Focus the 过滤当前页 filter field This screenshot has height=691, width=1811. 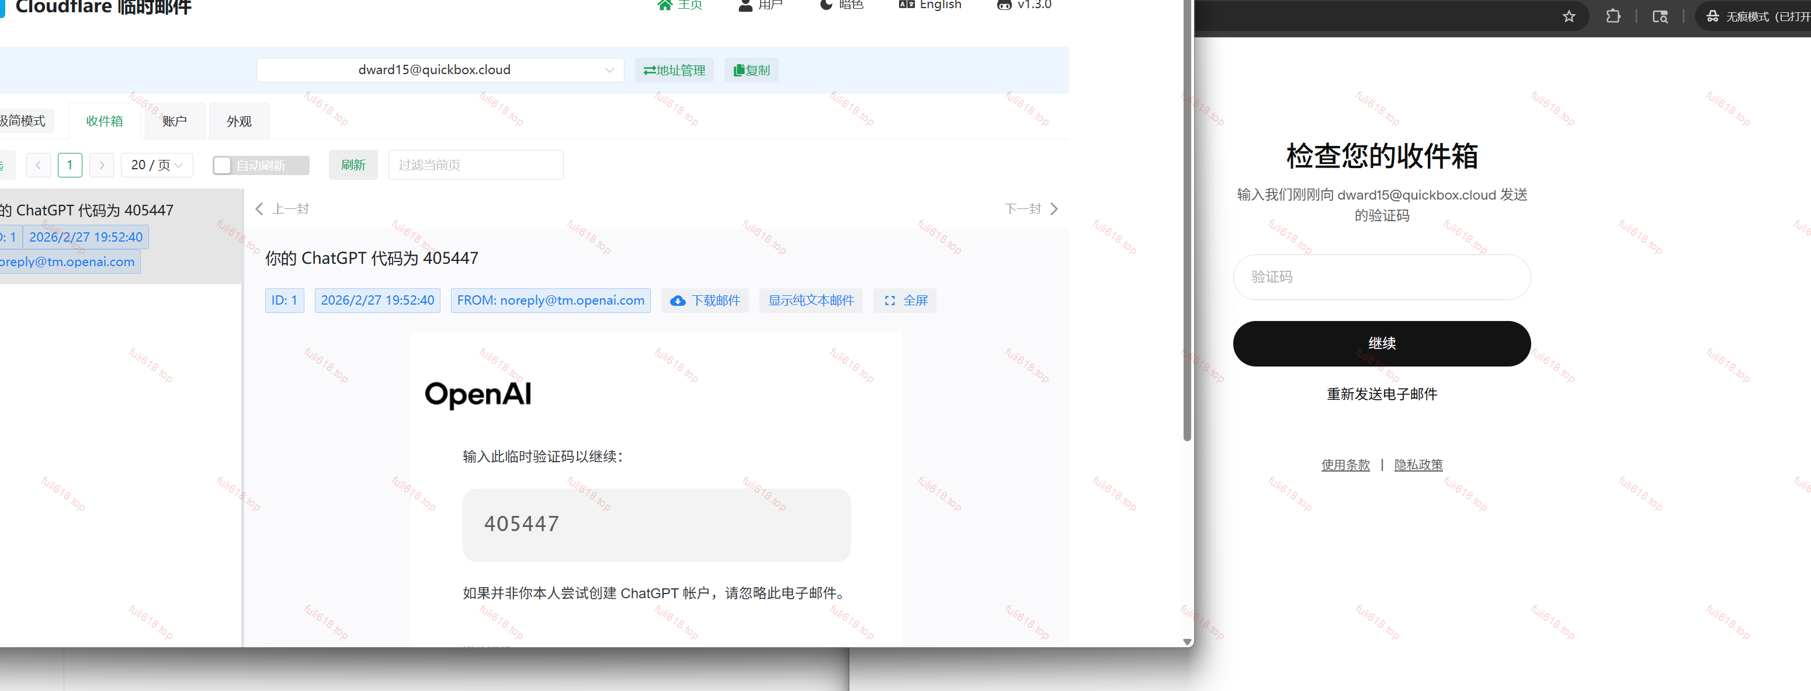point(476,165)
